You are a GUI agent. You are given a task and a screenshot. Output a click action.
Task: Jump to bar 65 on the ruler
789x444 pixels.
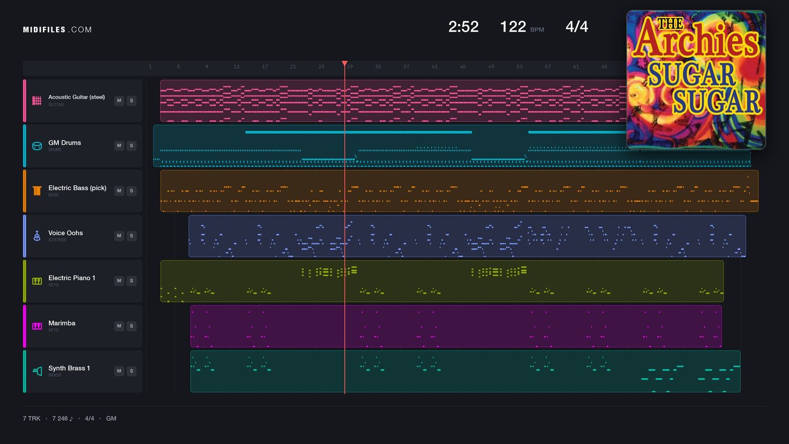(x=604, y=67)
